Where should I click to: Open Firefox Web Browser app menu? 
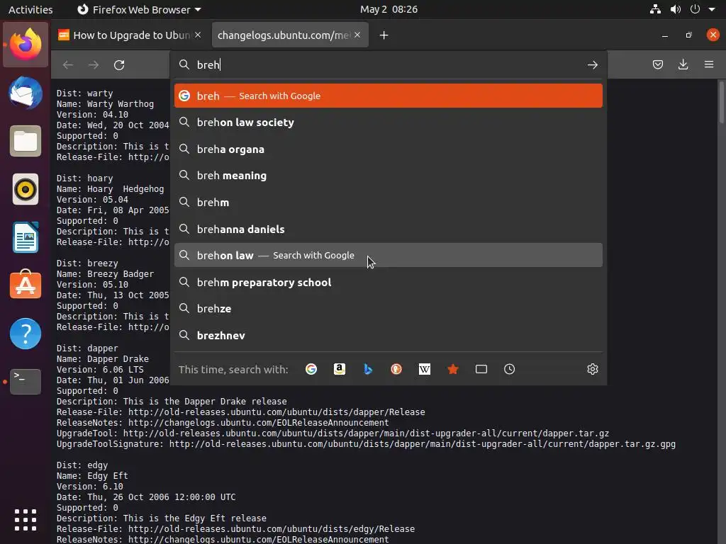[139, 9]
